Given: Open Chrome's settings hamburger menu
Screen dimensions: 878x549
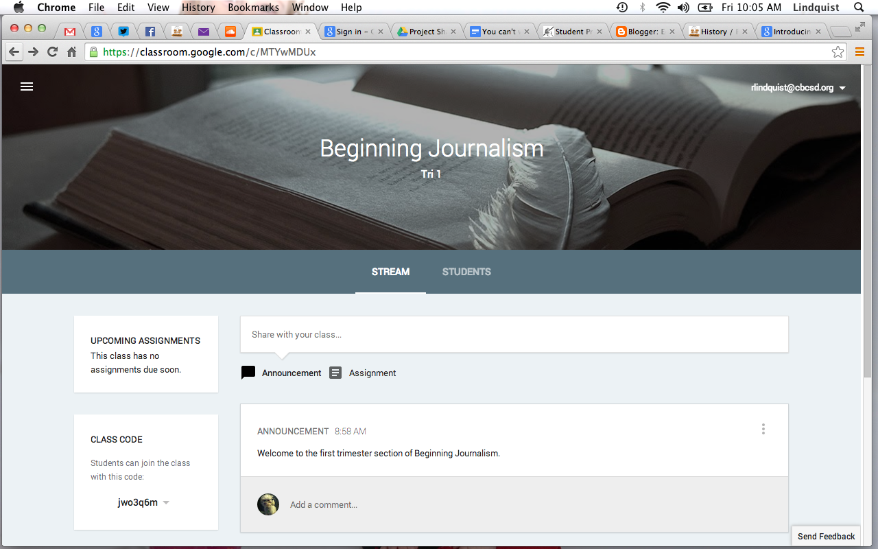Looking at the screenshot, I should coord(859,51).
